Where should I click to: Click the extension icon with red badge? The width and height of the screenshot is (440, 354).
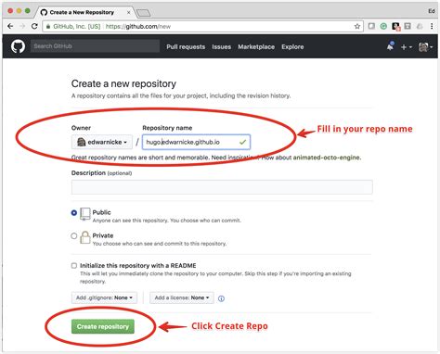396,27
